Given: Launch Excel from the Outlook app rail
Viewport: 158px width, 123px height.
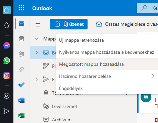Looking at the screenshot, I should click(21, 116).
